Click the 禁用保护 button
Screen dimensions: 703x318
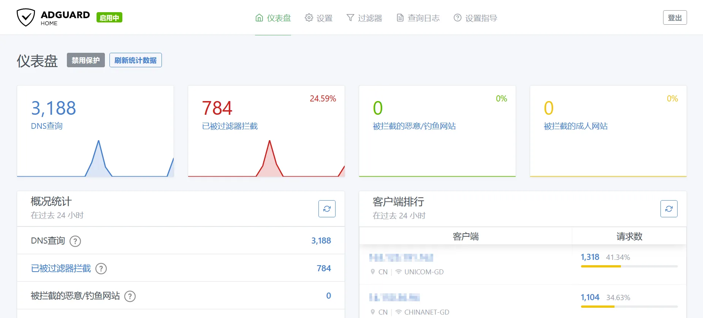pyautogui.click(x=86, y=60)
